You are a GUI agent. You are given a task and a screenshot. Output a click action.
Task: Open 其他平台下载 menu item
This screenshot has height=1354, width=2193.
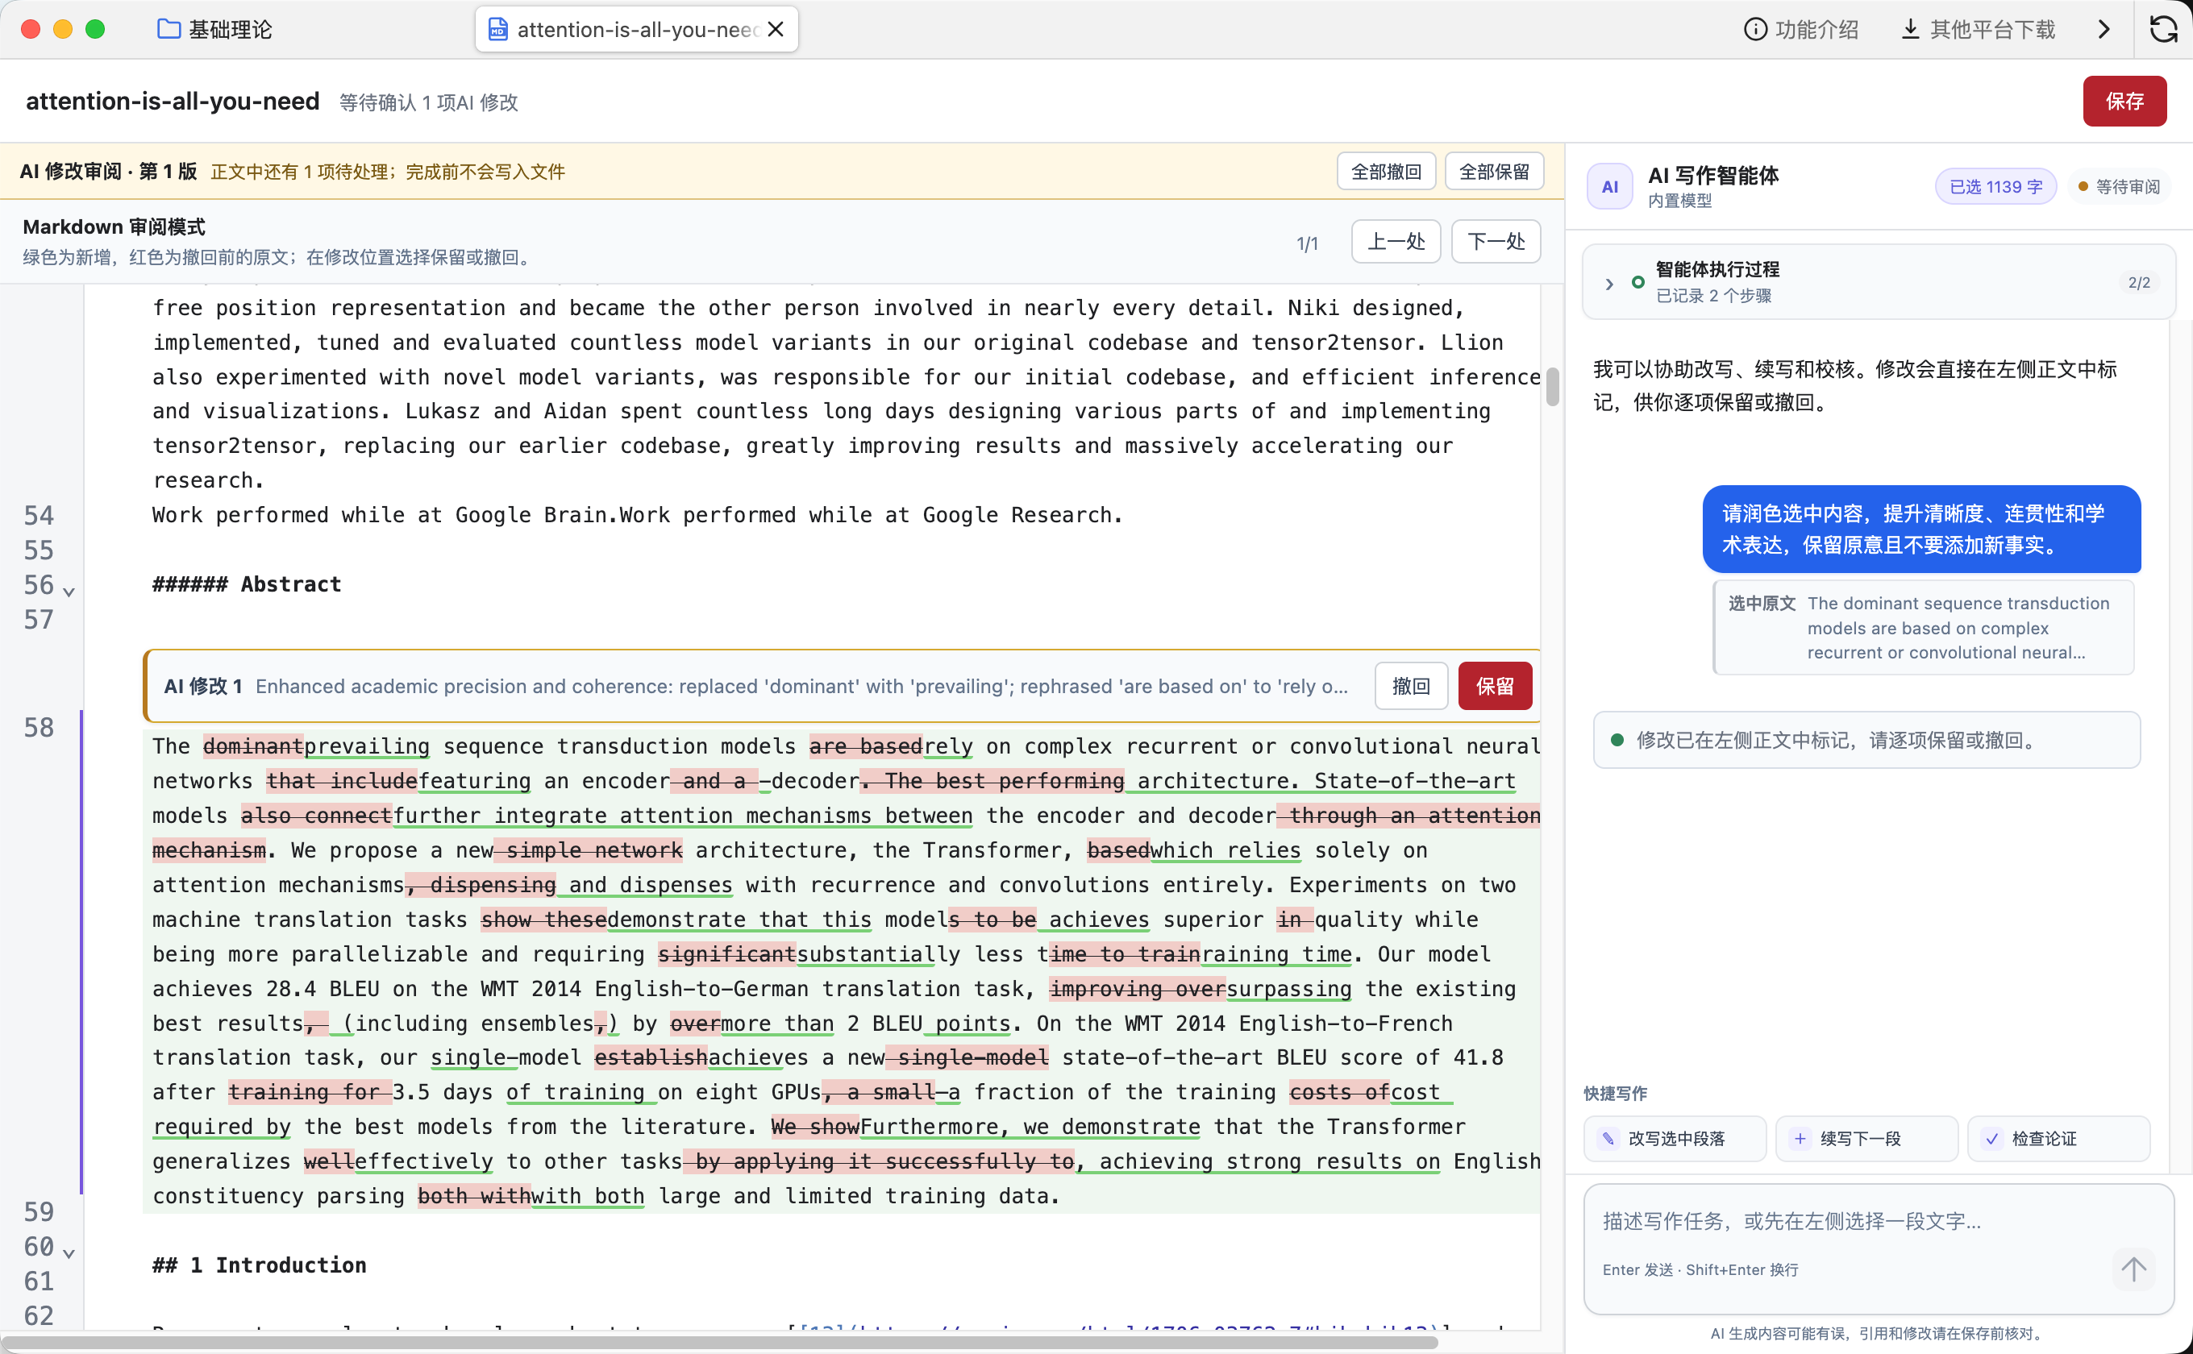point(1977,30)
